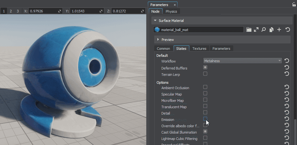Toggle the Deferred Buffers checkbox
The image size is (297, 145).
205,67
